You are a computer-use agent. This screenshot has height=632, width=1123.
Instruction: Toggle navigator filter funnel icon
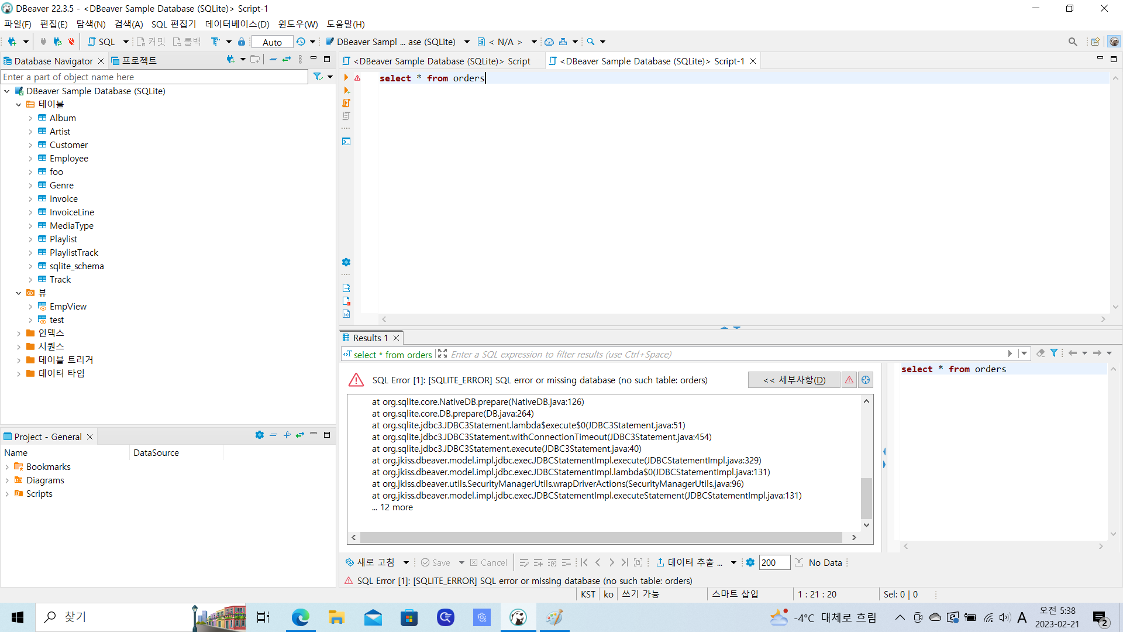318,77
